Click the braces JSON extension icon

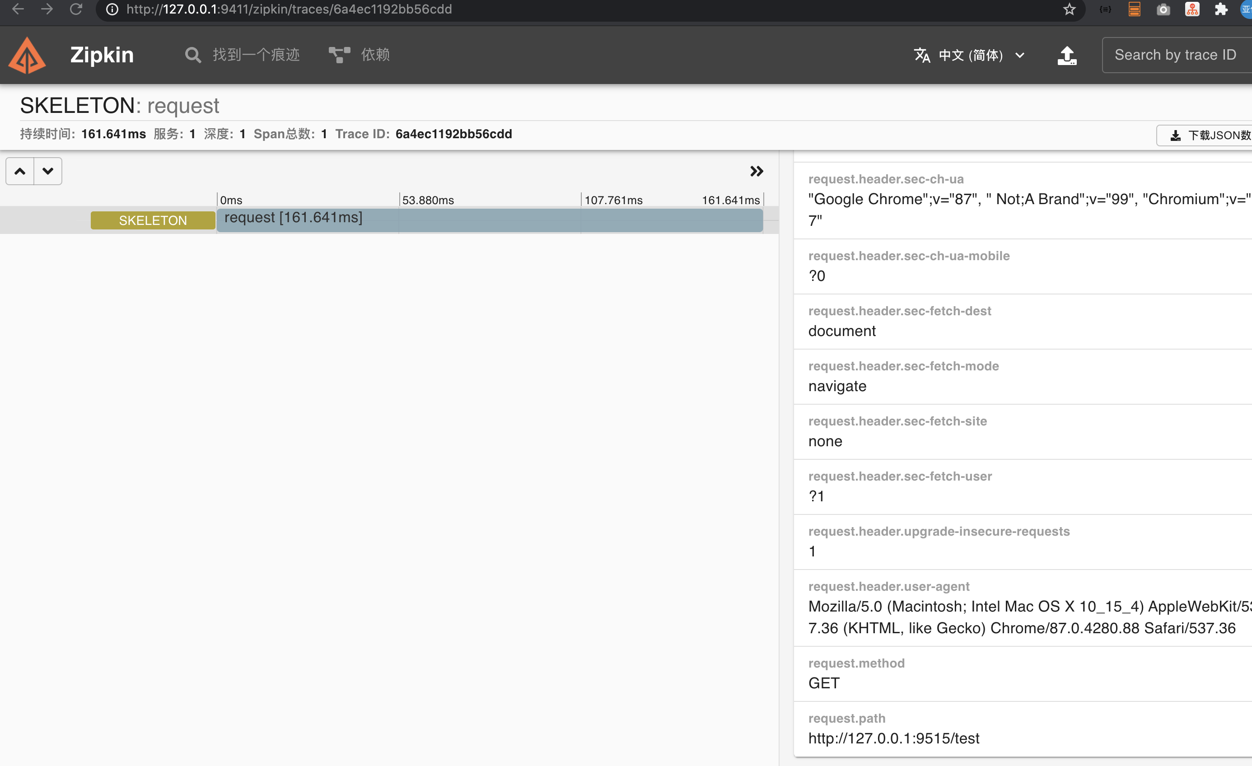pos(1105,9)
